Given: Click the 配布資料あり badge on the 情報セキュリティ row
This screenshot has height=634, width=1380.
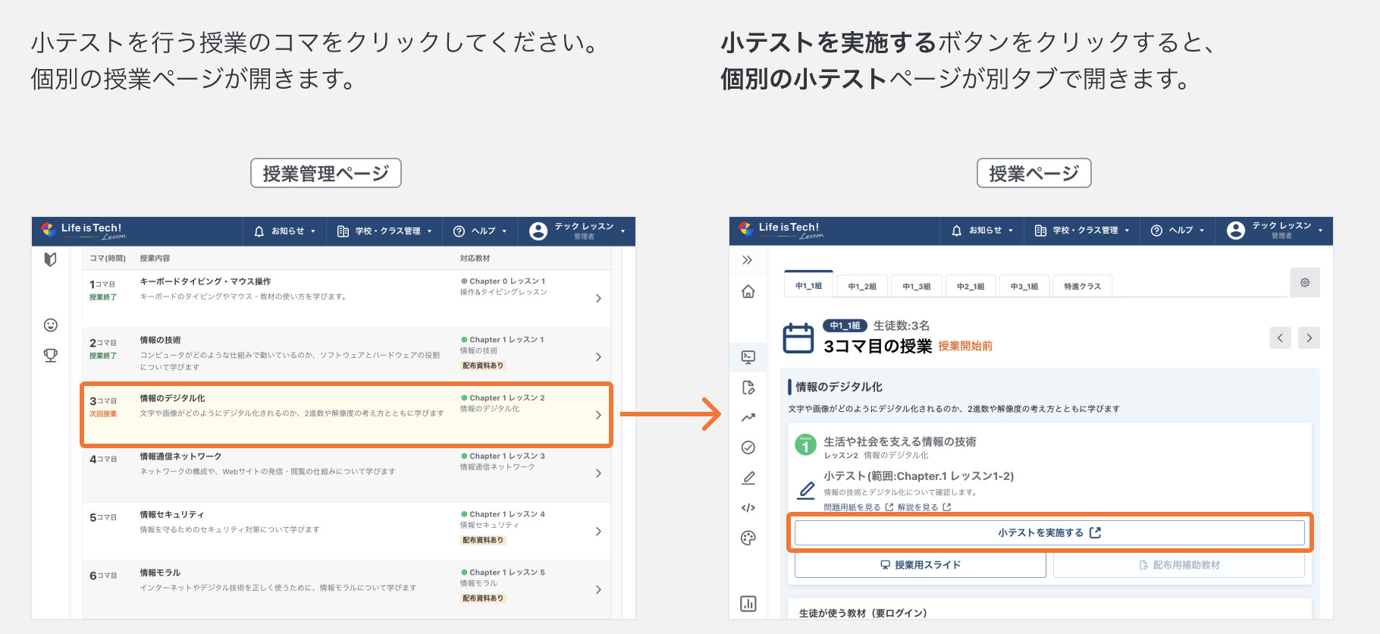Looking at the screenshot, I should pos(483,540).
